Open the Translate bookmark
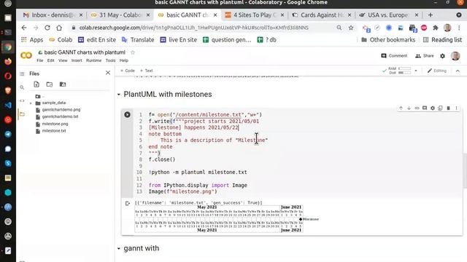Screen dimensions: 467x262 coord(138,40)
